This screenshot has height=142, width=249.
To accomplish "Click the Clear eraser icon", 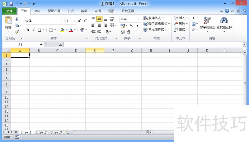I will (194, 29).
